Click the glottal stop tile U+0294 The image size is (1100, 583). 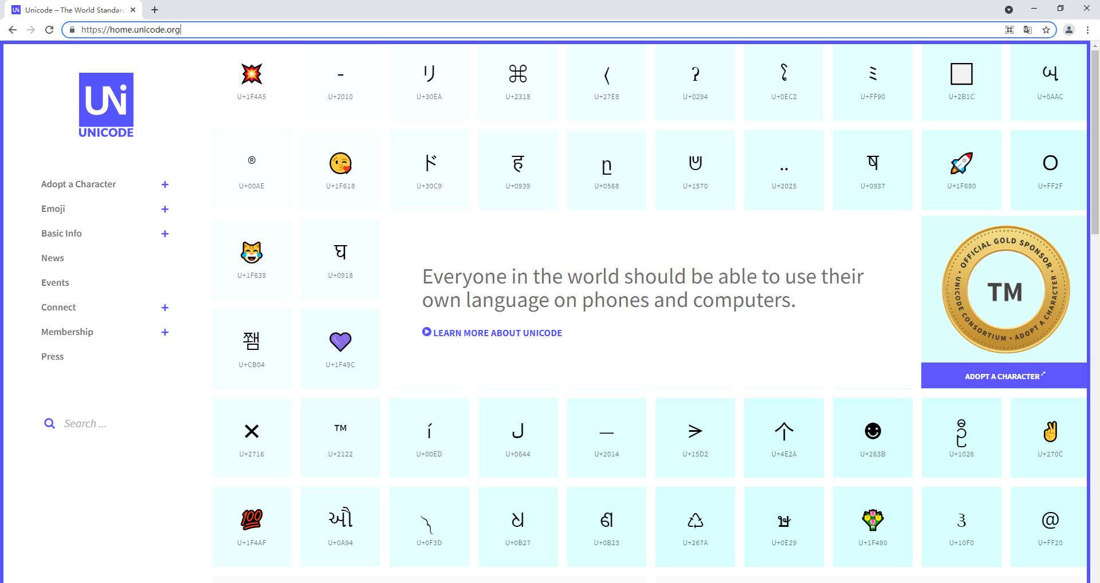695,81
